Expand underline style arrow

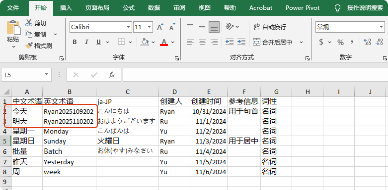pos(107,42)
